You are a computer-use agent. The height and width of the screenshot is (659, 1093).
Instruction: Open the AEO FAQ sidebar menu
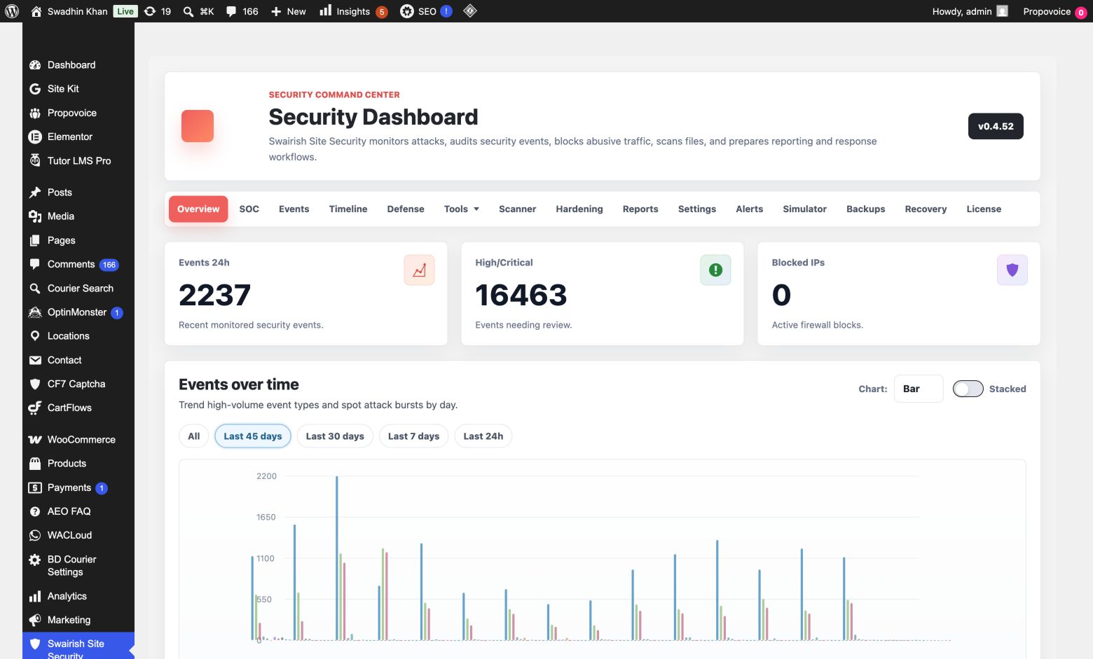[78, 511]
